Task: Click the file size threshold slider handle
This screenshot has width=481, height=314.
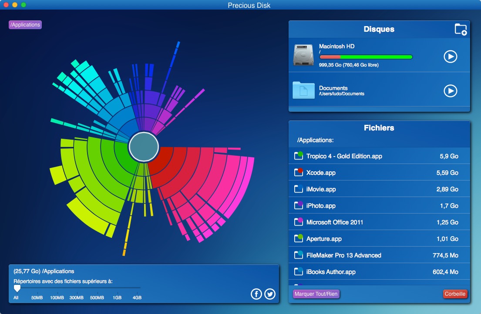Action: 17,288
